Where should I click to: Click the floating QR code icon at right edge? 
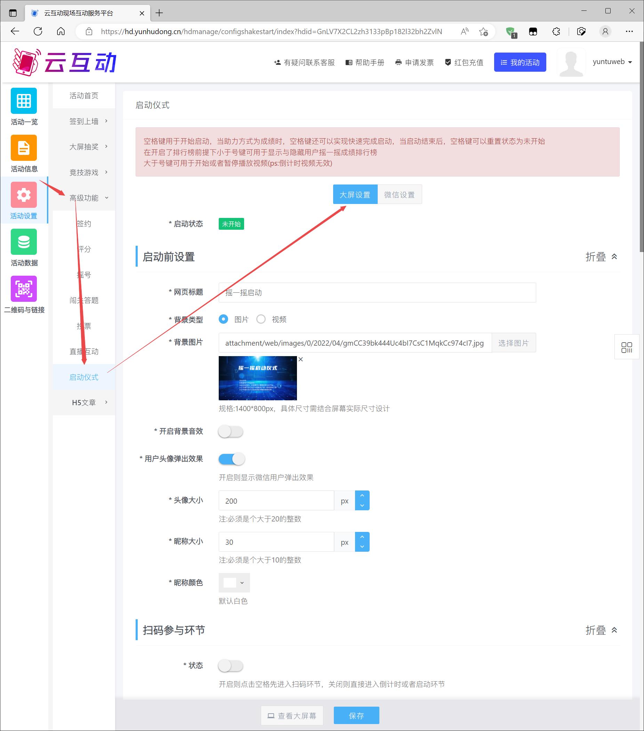[x=626, y=347]
